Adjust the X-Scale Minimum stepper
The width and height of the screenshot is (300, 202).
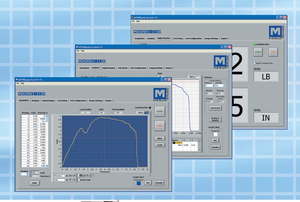tap(214, 86)
